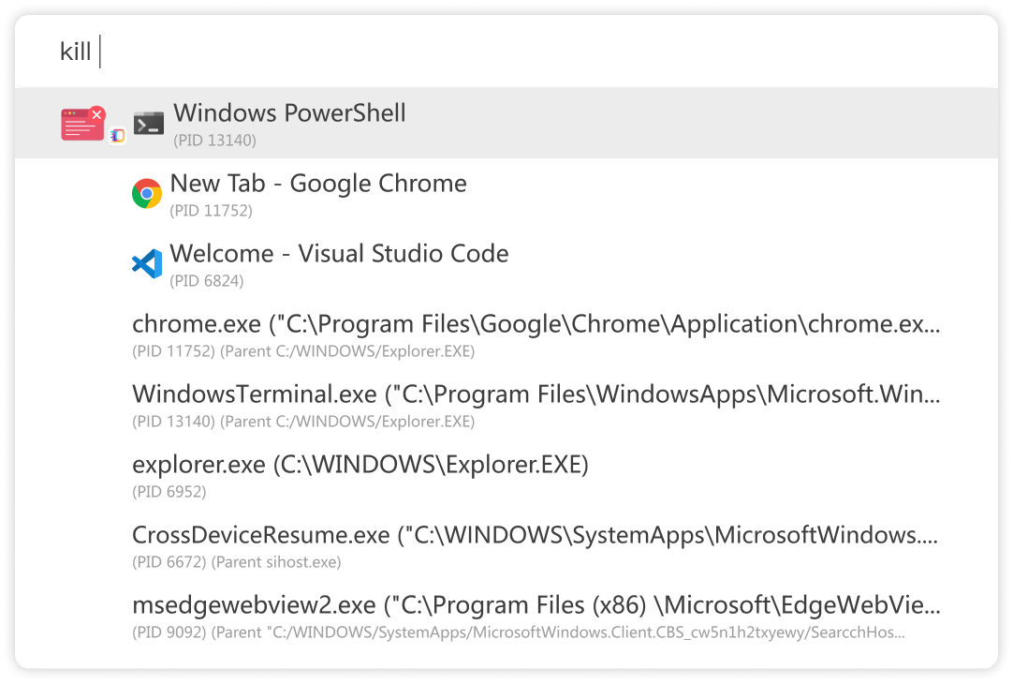Click the PowerShell terminal icon
Image resolution: width=1013 pixels, height=684 pixels.
149,123
